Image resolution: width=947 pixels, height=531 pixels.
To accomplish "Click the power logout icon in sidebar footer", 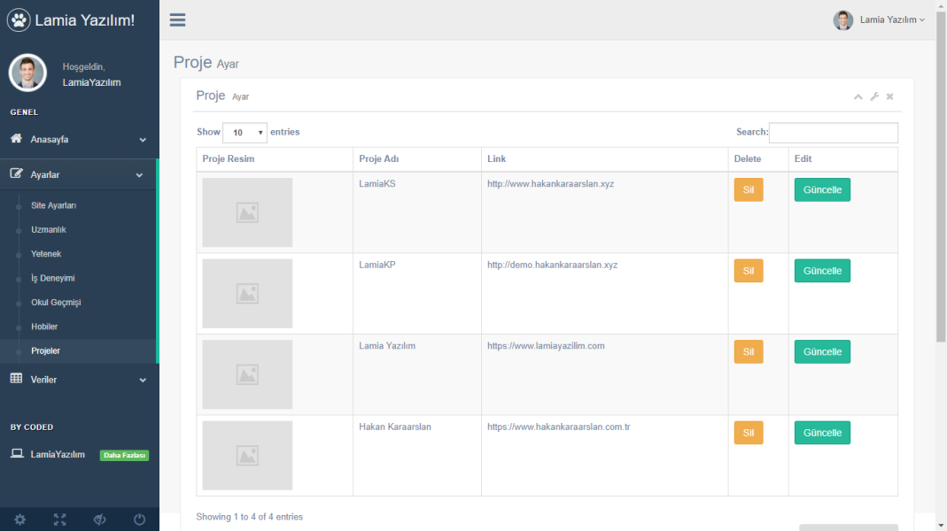I will [139, 519].
